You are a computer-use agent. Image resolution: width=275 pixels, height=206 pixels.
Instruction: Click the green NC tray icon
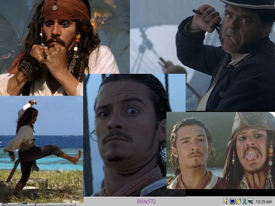click(x=250, y=202)
